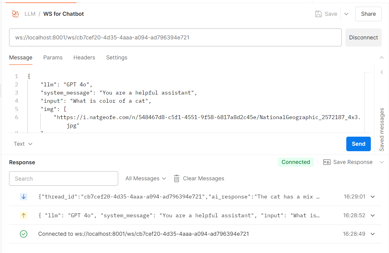This screenshot has width=389, height=253.
Task: Expand the 16:28:52 sent message
Action: click(x=373, y=215)
